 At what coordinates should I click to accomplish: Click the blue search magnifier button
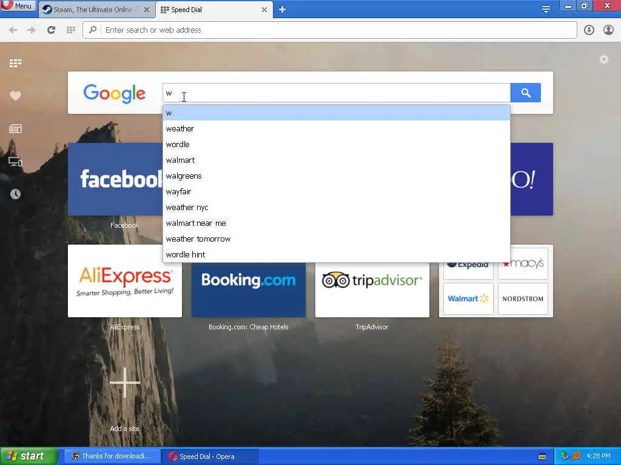point(526,93)
